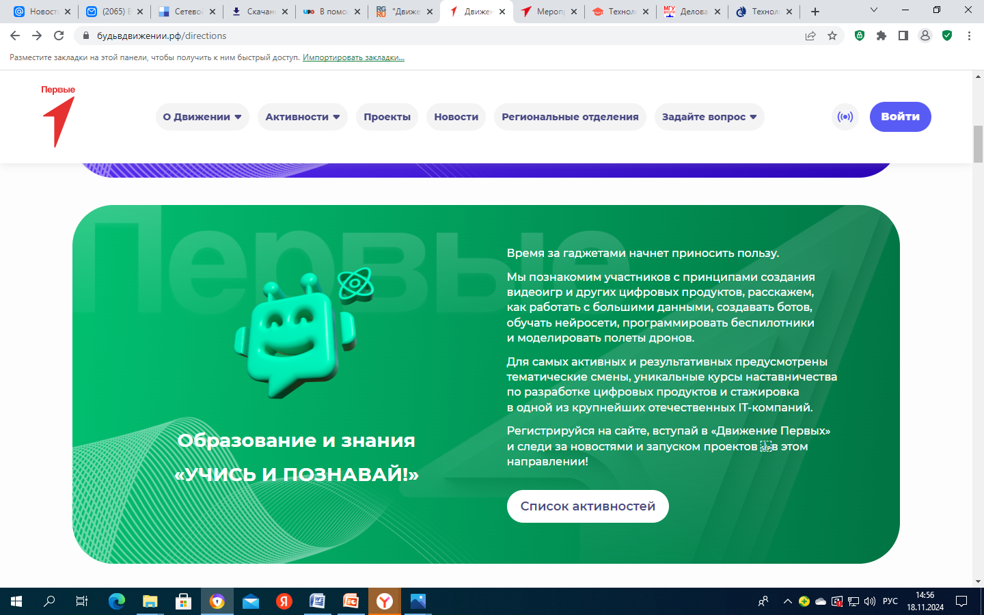Click the Импортировать закладки link

click(353, 57)
